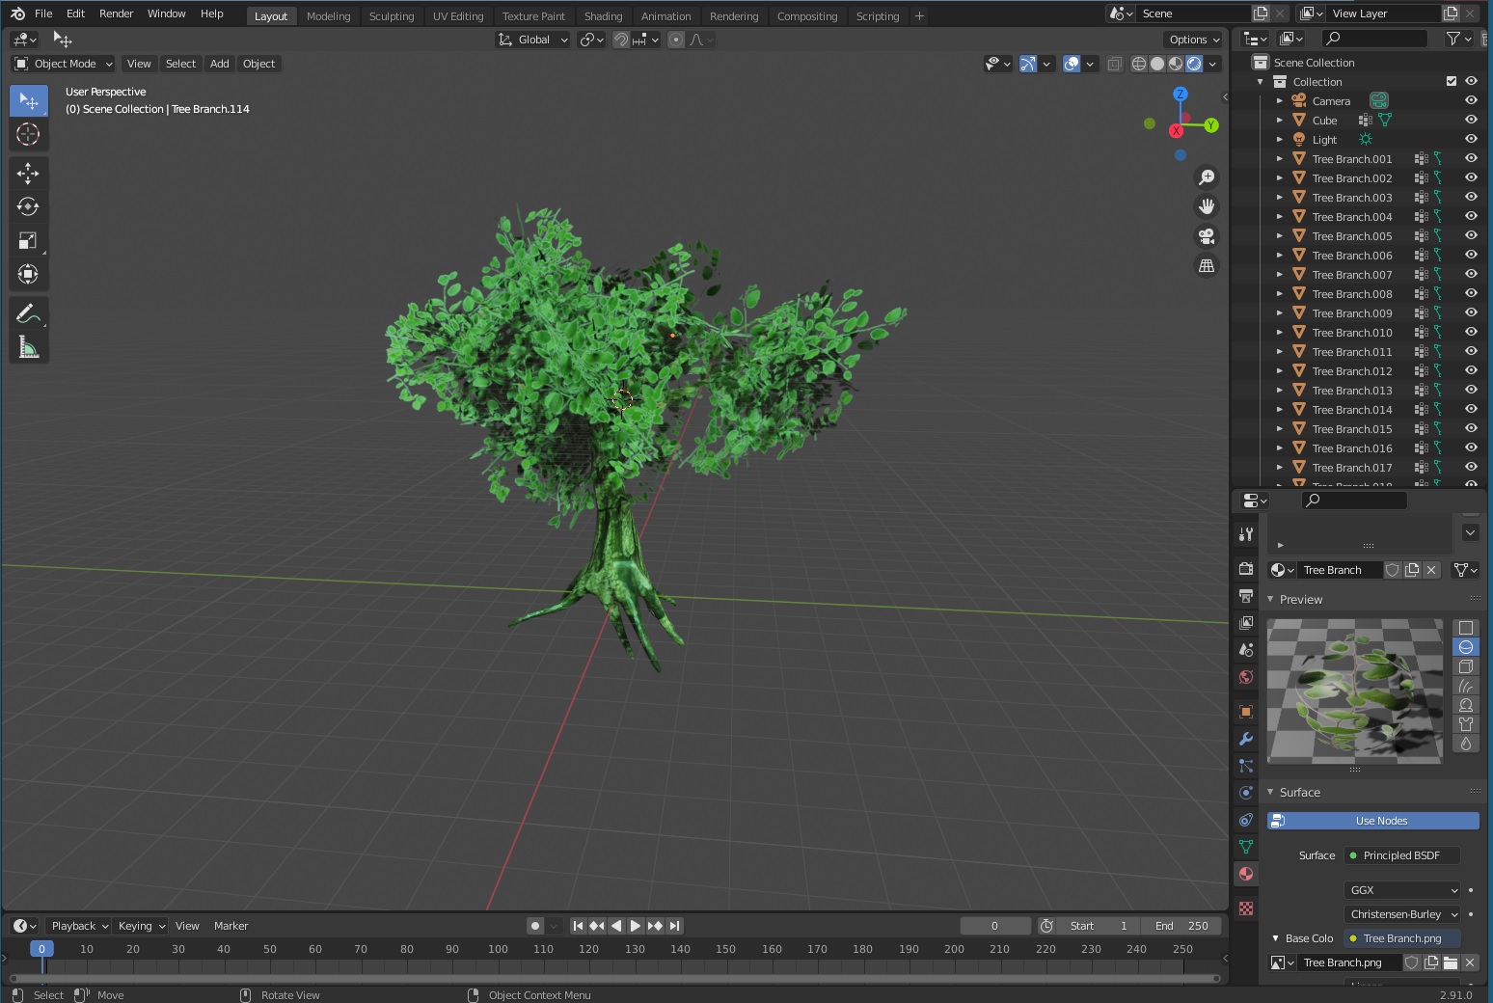Image resolution: width=1493 pixels, height=1003 pixels.
Task: Switch to UV Editing workspace tab
Action: tap(457, 16)
